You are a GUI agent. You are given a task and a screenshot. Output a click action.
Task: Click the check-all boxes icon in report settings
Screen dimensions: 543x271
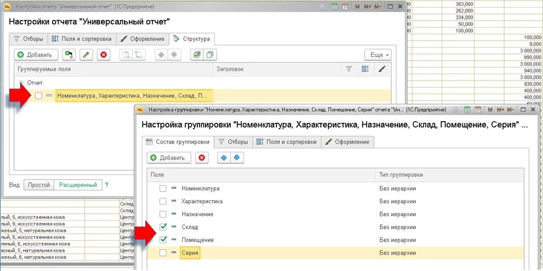(197, 55)
